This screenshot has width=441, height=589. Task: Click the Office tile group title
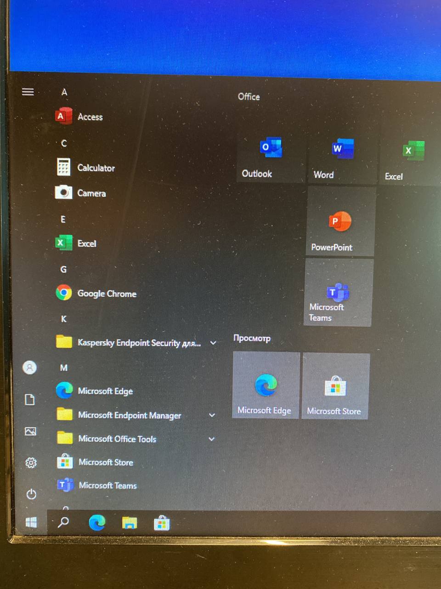tap(249, 97)
